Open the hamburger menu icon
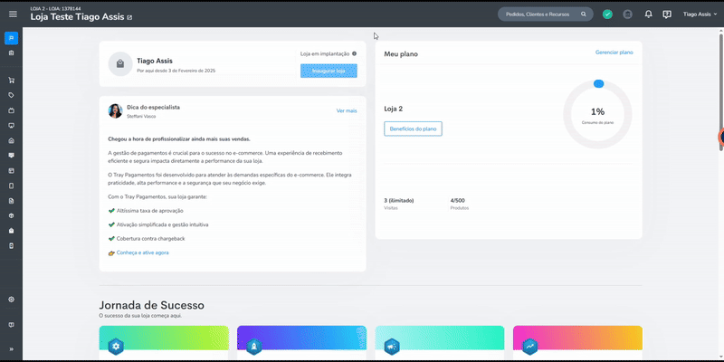This screenshot has height=362, width=724. (13, 14)
